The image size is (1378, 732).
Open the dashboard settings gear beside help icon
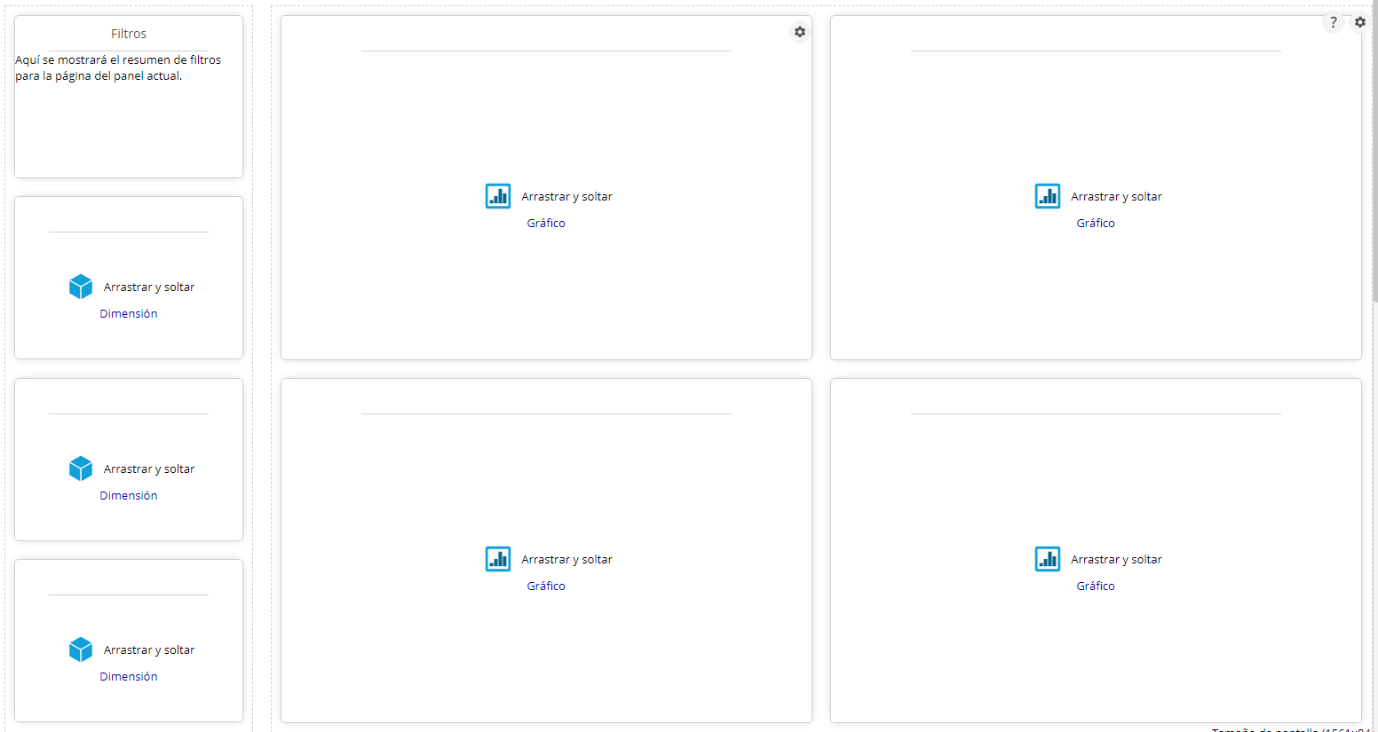coord(1359,22)
